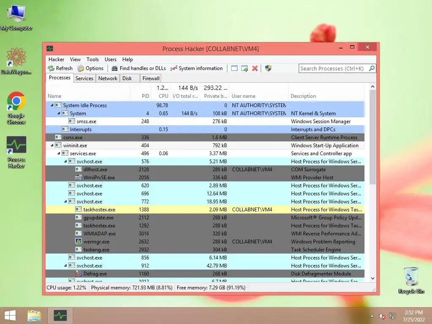This screenshot has width=432, height=324.
Task: Select the taskeng.exe process row
Action: pyautogui.click(x=205, y=249)
